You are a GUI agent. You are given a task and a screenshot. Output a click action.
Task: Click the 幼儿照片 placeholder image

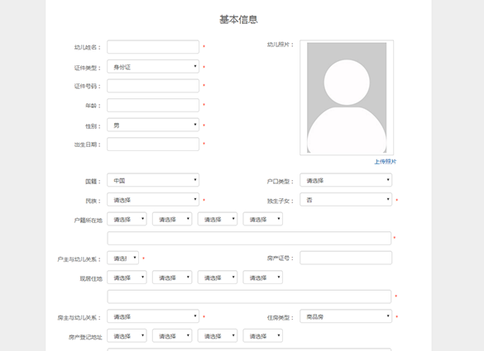click(347, 97)
